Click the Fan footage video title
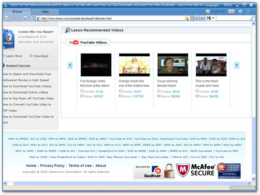The image size is (260, 195). click(94, 83)
